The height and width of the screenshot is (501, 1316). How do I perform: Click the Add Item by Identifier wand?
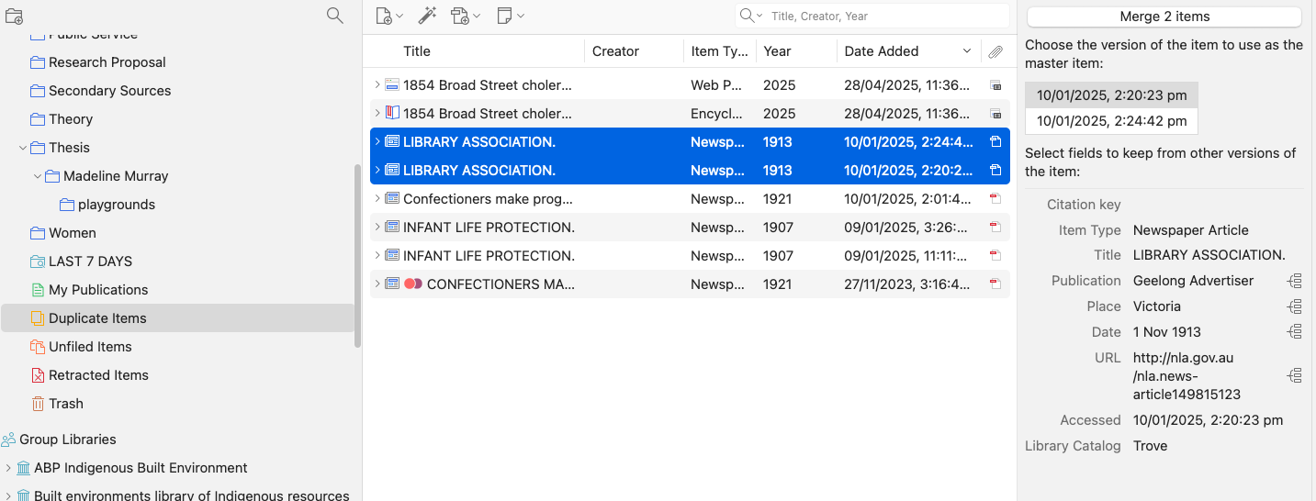(x=427, y=16)
